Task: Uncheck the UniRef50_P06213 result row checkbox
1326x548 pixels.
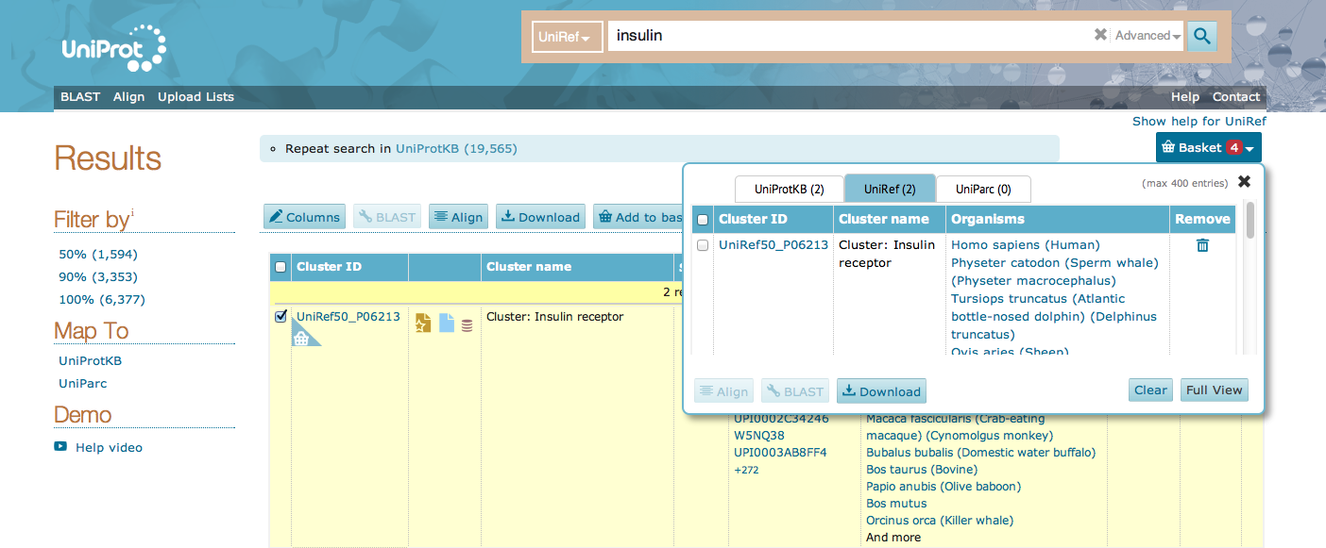Action: [x=280, y=316]
